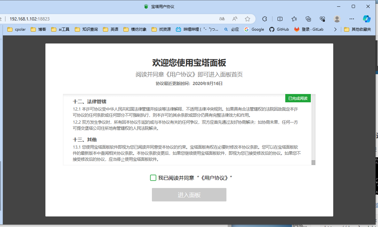This screenshot has height=227, width=378.
Task: Toggle split screen view icon
Action: (x=280, y=19)
